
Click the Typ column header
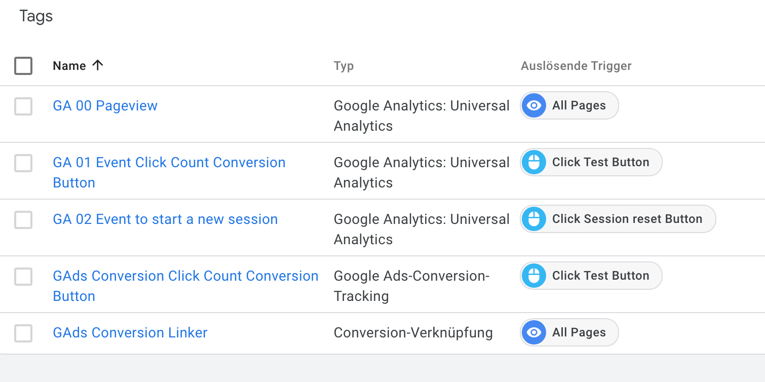point(343,66)
